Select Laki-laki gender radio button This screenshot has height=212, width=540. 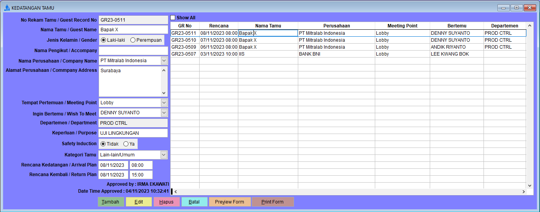point(103,40)
